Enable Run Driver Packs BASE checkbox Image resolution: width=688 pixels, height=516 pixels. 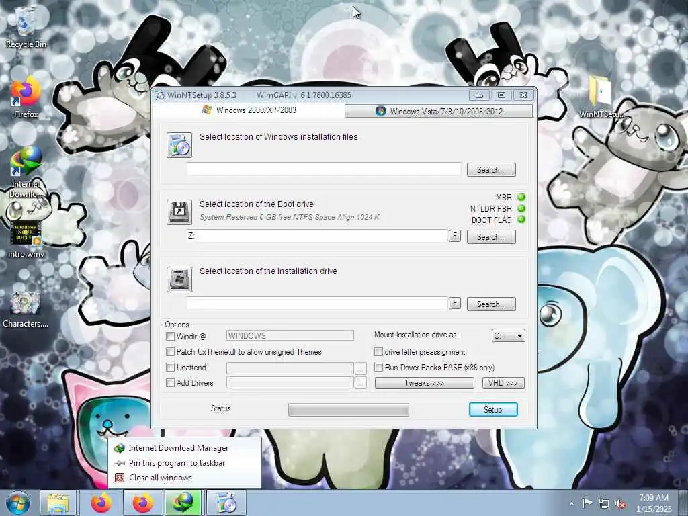(378, 368)
